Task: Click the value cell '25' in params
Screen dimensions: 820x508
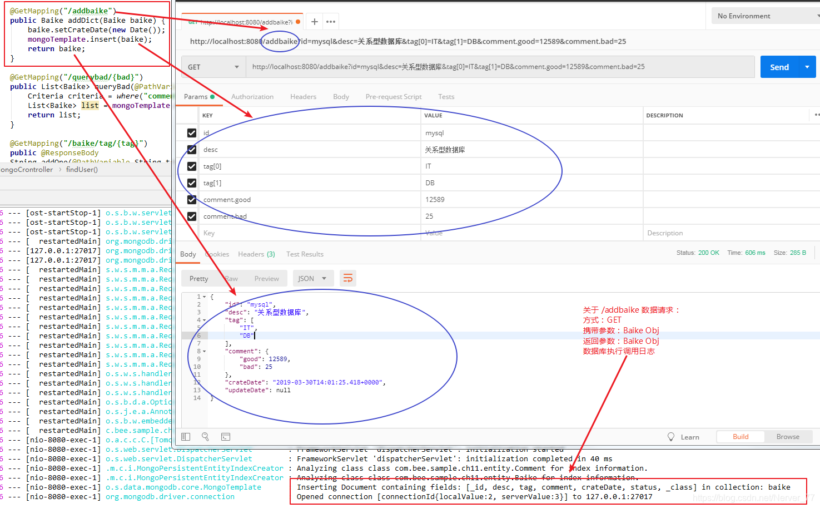Action: coord(531,216)
